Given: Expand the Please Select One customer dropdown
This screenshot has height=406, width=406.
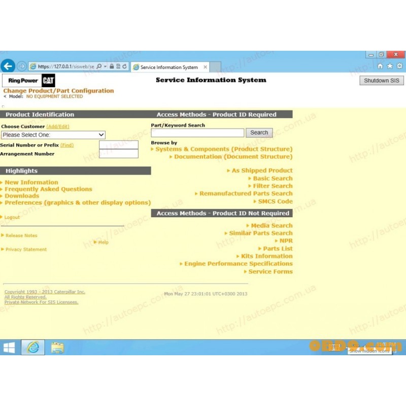Looking at the screenshot, I should click(53, 135).
